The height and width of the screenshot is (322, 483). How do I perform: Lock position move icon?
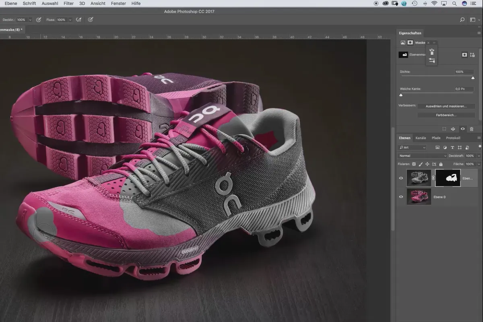click(x=427, y=164)
